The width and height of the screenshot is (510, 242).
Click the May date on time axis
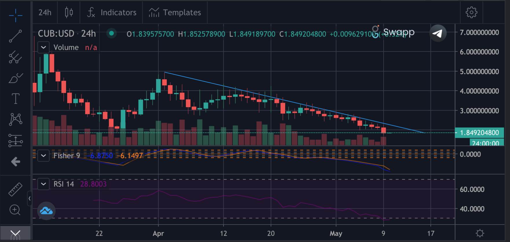336,233
